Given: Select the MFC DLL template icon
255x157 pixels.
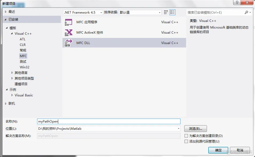Looking at the screenshot, I should (x=68, y=43).
